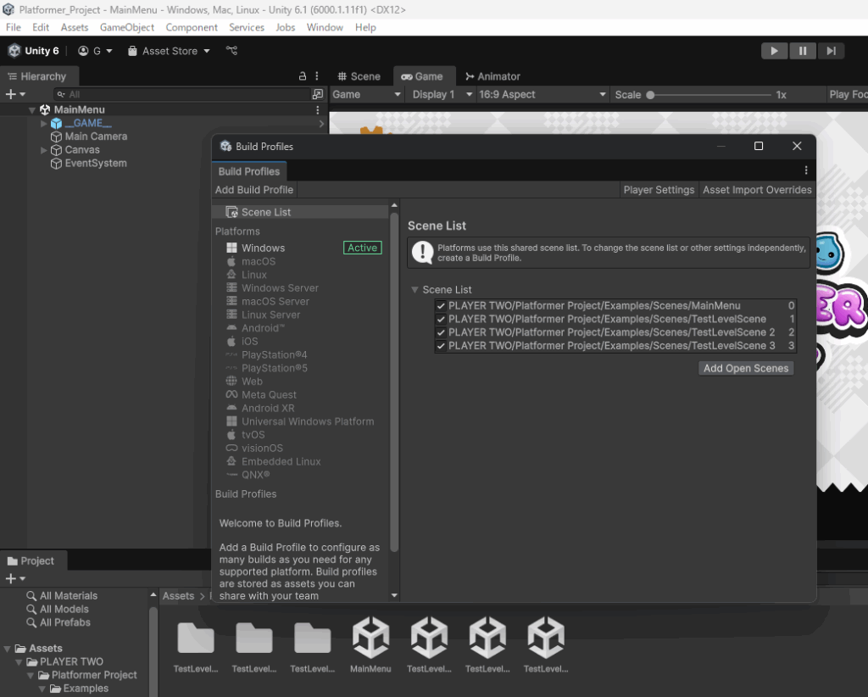The image size is (868, 697).
Task: Expand the Canvas object
Action: pyautogui.click(x=44, y=150)
